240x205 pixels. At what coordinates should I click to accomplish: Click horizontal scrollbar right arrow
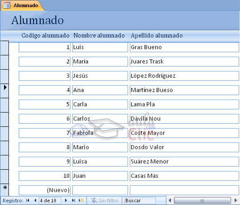pyautogui.click(x=236, y=201)
